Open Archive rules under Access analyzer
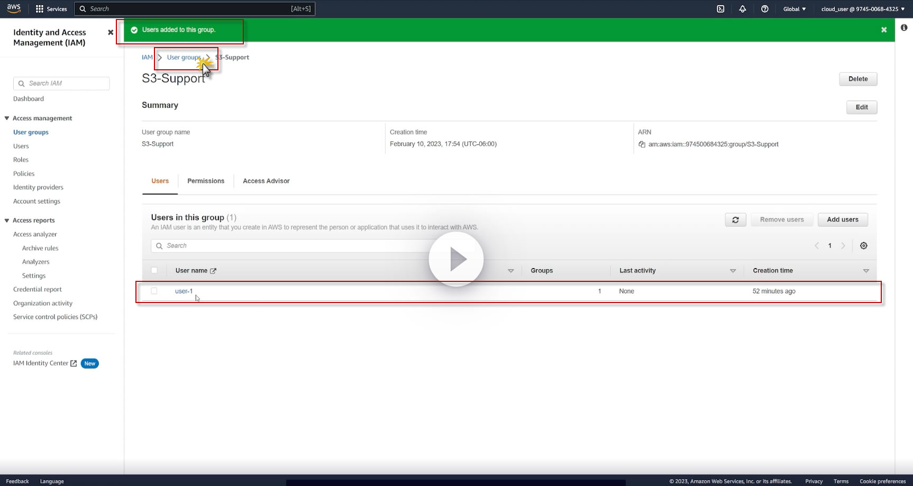The width and height of the screenshot is (913, 486). 40,248
